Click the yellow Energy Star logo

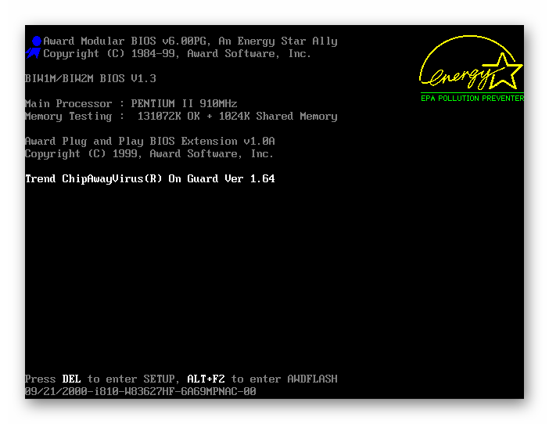(x=472, y=63)
